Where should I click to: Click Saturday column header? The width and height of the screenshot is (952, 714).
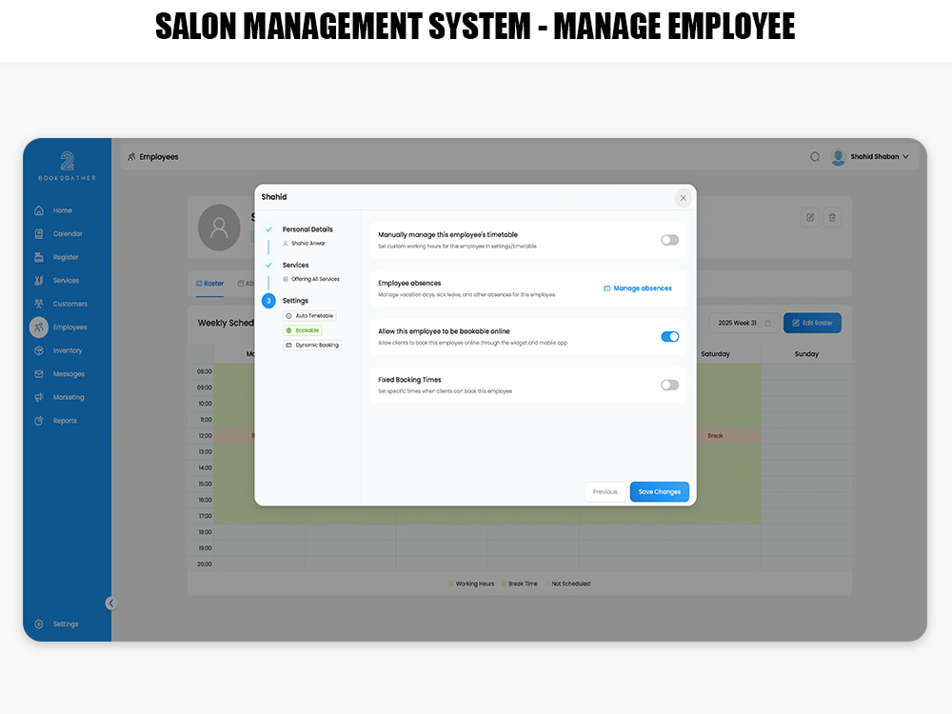(x=715, y=354)
